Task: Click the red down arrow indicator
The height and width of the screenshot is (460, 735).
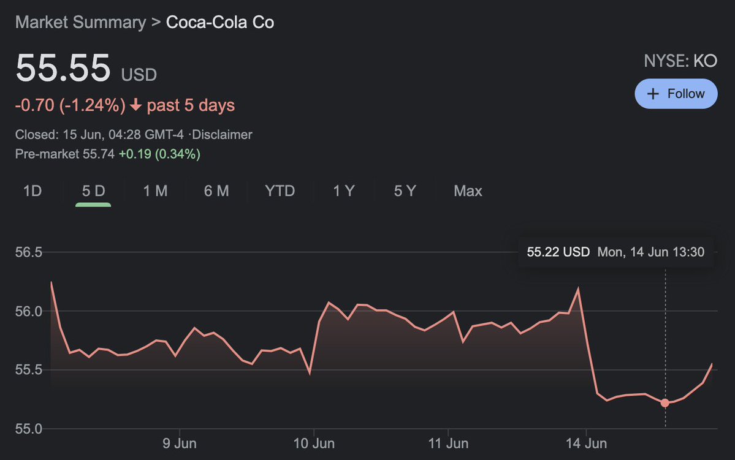Action: tap(135, 105)
